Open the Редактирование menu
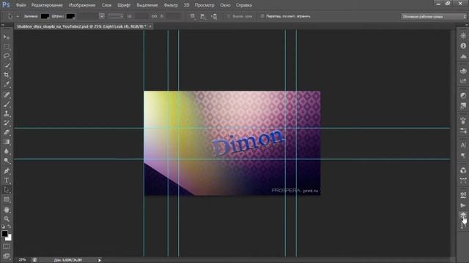The image size is (469, 263). point(47,5)
